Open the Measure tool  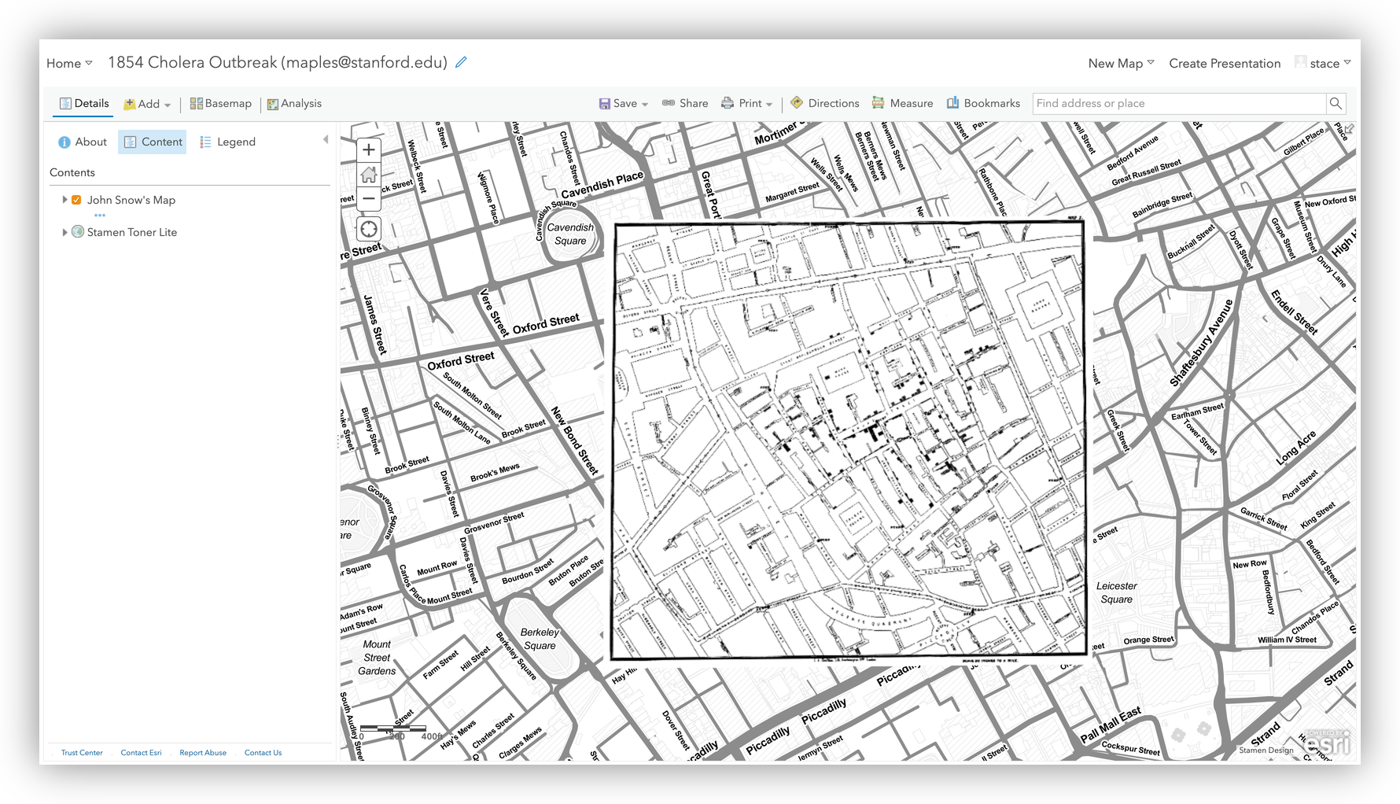click(903, 103)
